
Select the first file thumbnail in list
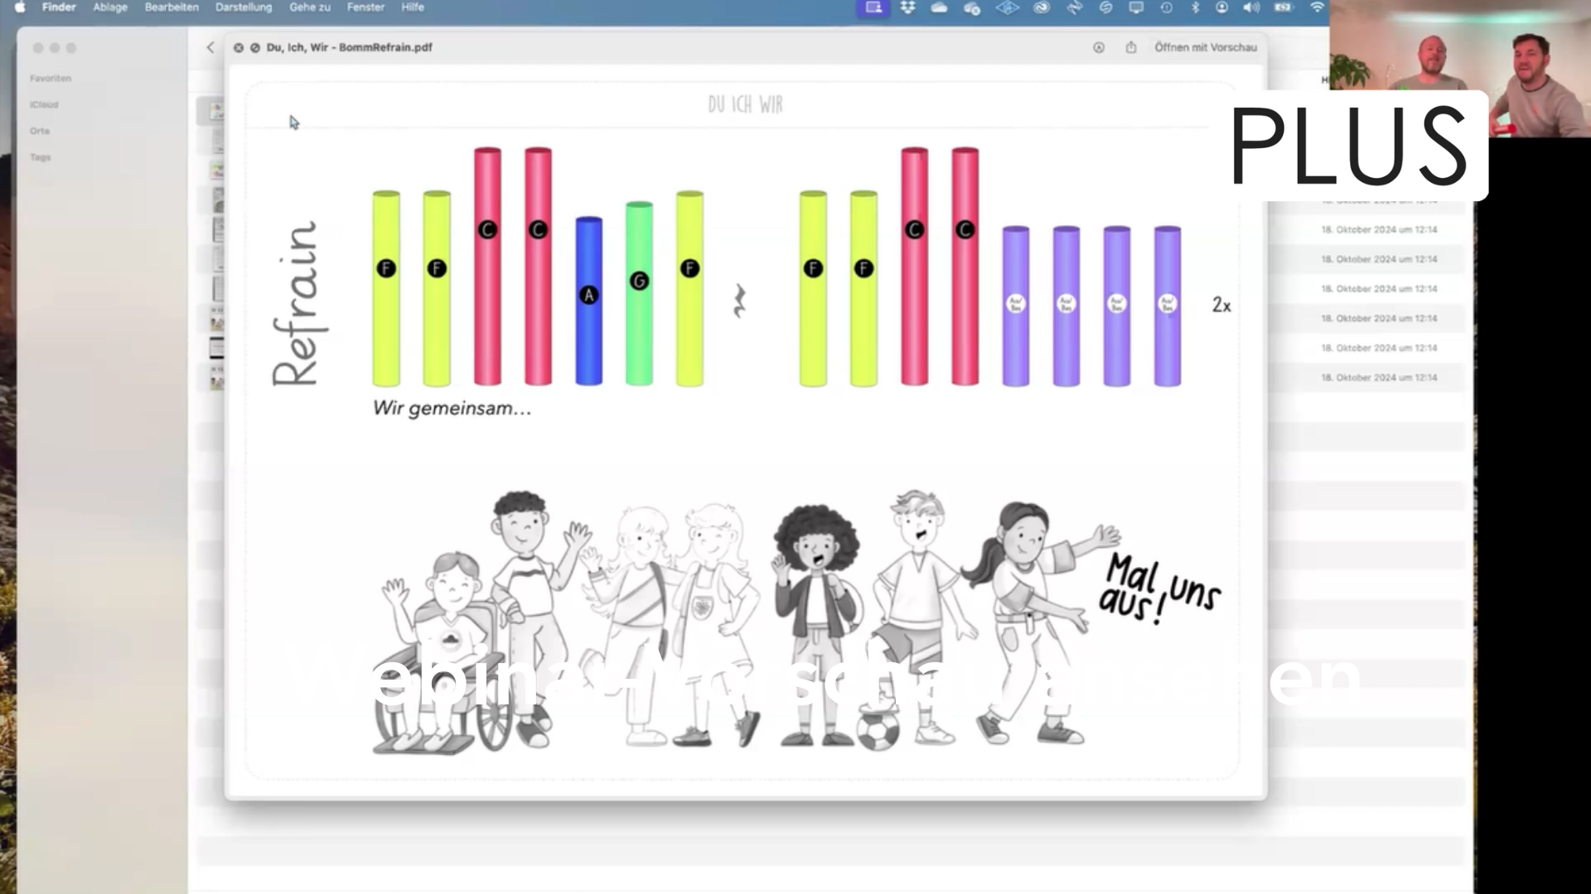217,111
